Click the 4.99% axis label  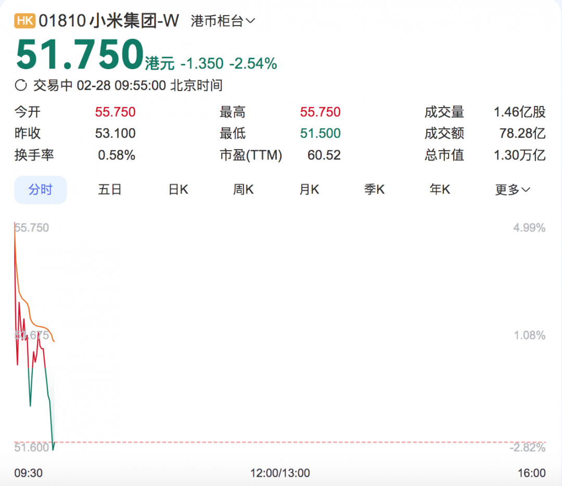529,228
